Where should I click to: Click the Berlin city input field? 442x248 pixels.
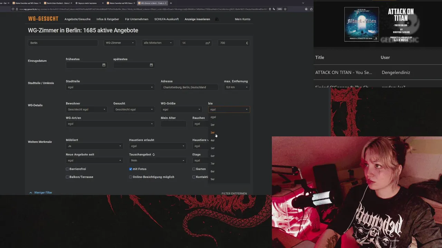(x=63, y=43)
